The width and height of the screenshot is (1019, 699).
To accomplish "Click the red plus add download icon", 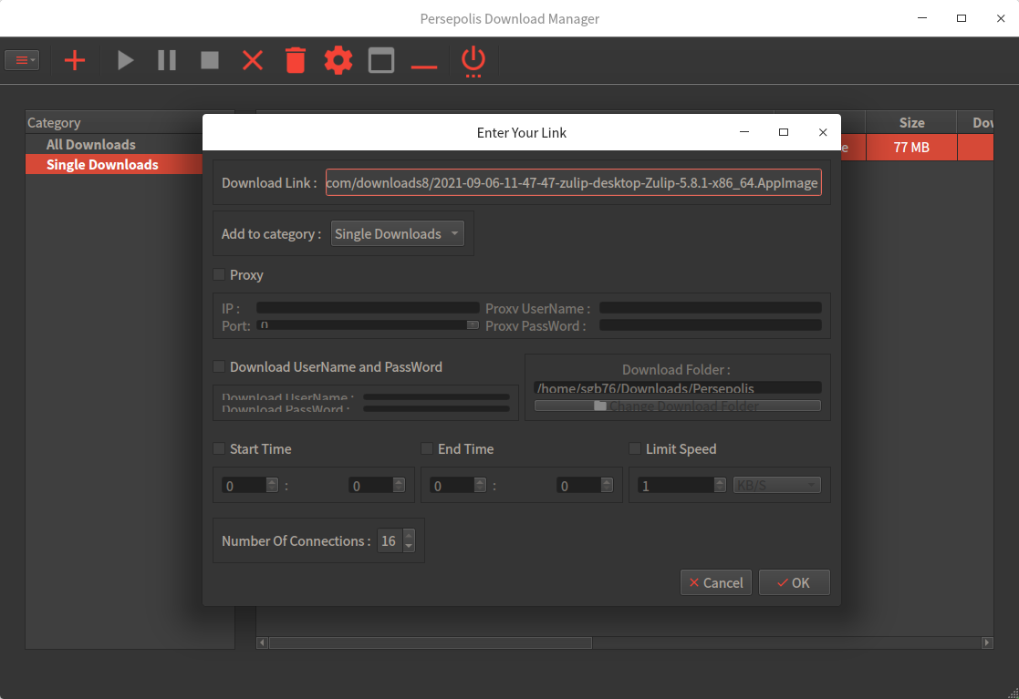I will tap(74, 61).
